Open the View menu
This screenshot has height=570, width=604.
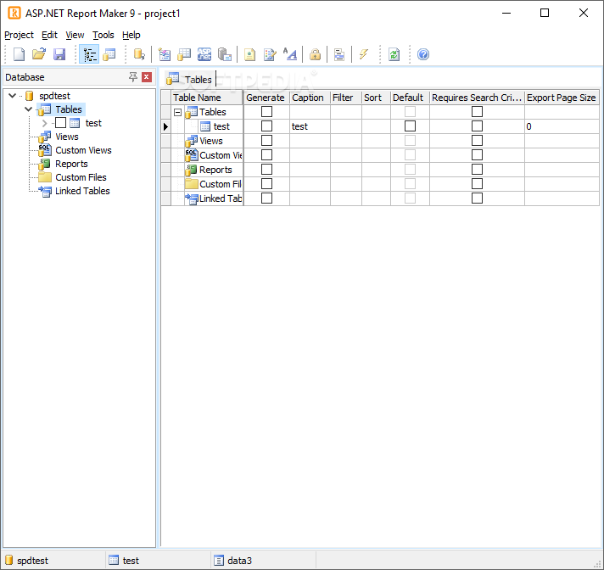pyautogui.click(x=75, y=35)
